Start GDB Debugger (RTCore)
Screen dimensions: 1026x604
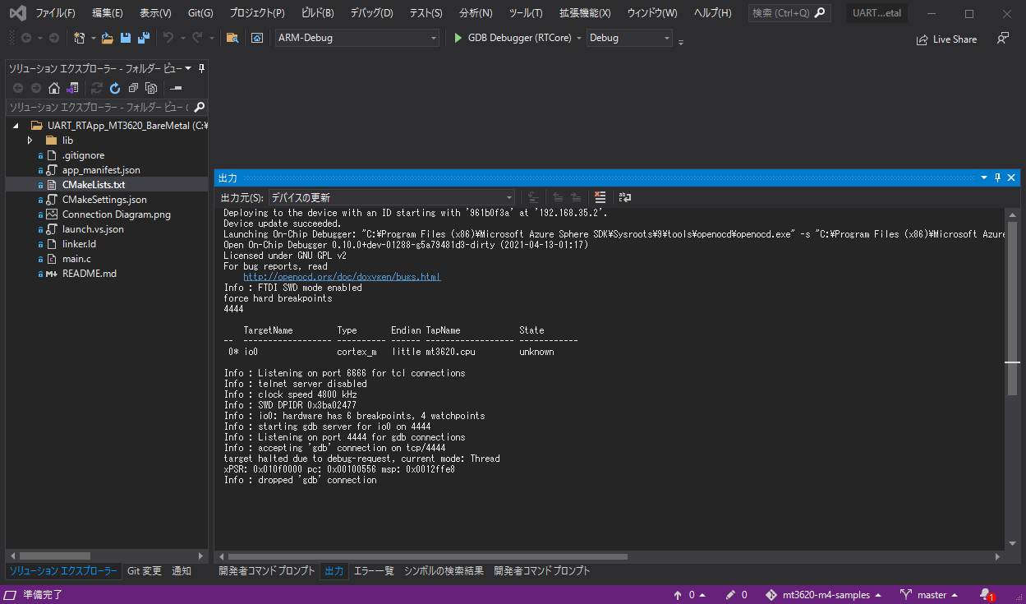coord(457,38)
